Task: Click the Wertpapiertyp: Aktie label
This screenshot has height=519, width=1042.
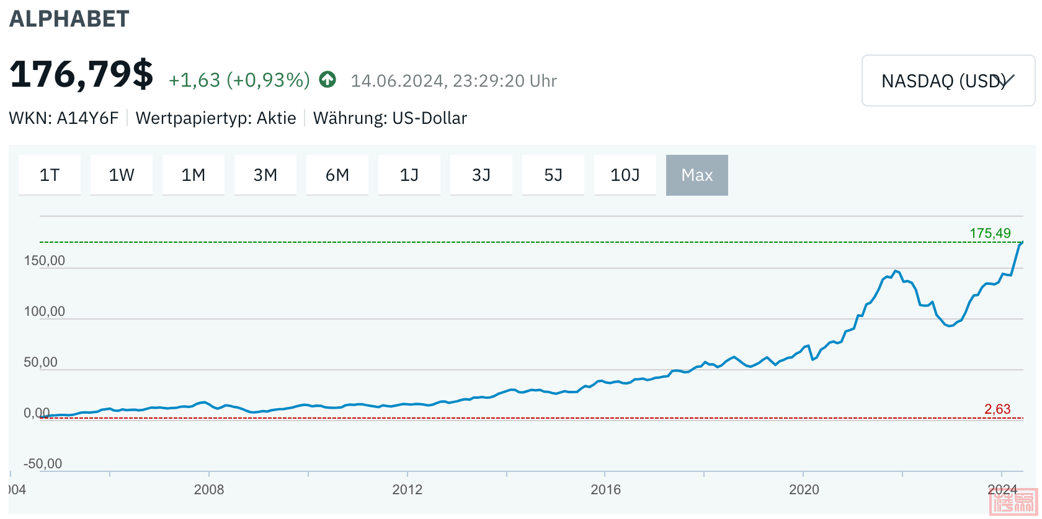Action: [216, 118]
